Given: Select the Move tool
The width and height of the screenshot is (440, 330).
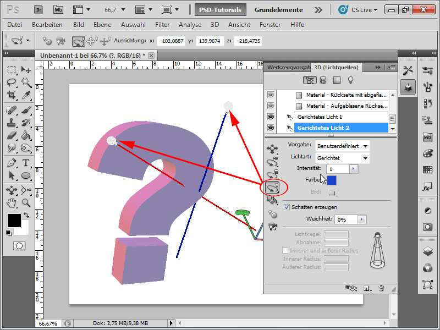Looking at the screenshot, I should click(26, 69).
